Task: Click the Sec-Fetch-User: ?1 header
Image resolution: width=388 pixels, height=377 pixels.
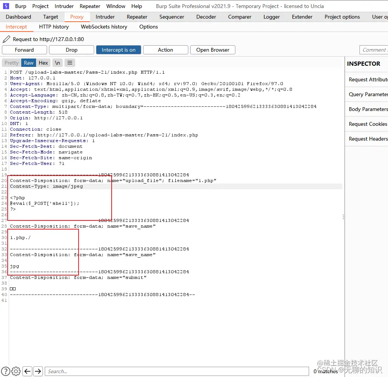Action: pos(37,163)
